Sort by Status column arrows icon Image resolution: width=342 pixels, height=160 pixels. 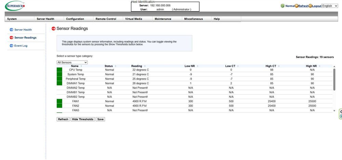pyautogui.click(x=116, y=66)
